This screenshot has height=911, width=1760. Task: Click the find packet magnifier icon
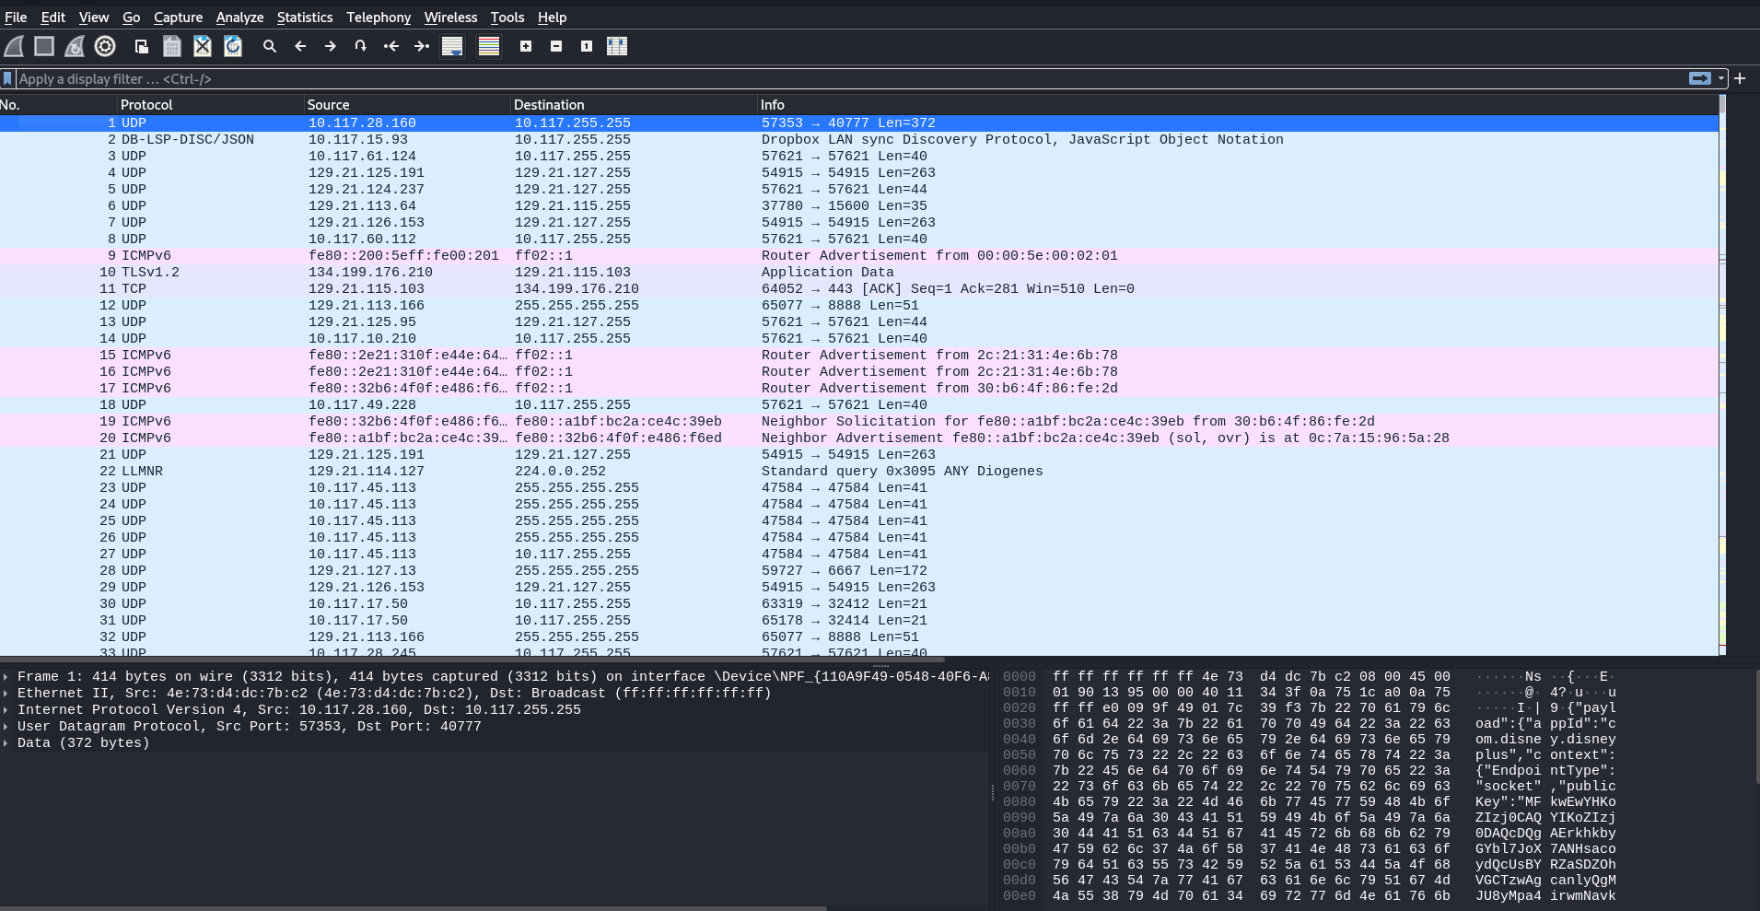pyautogui.click(x=269, y=46)
